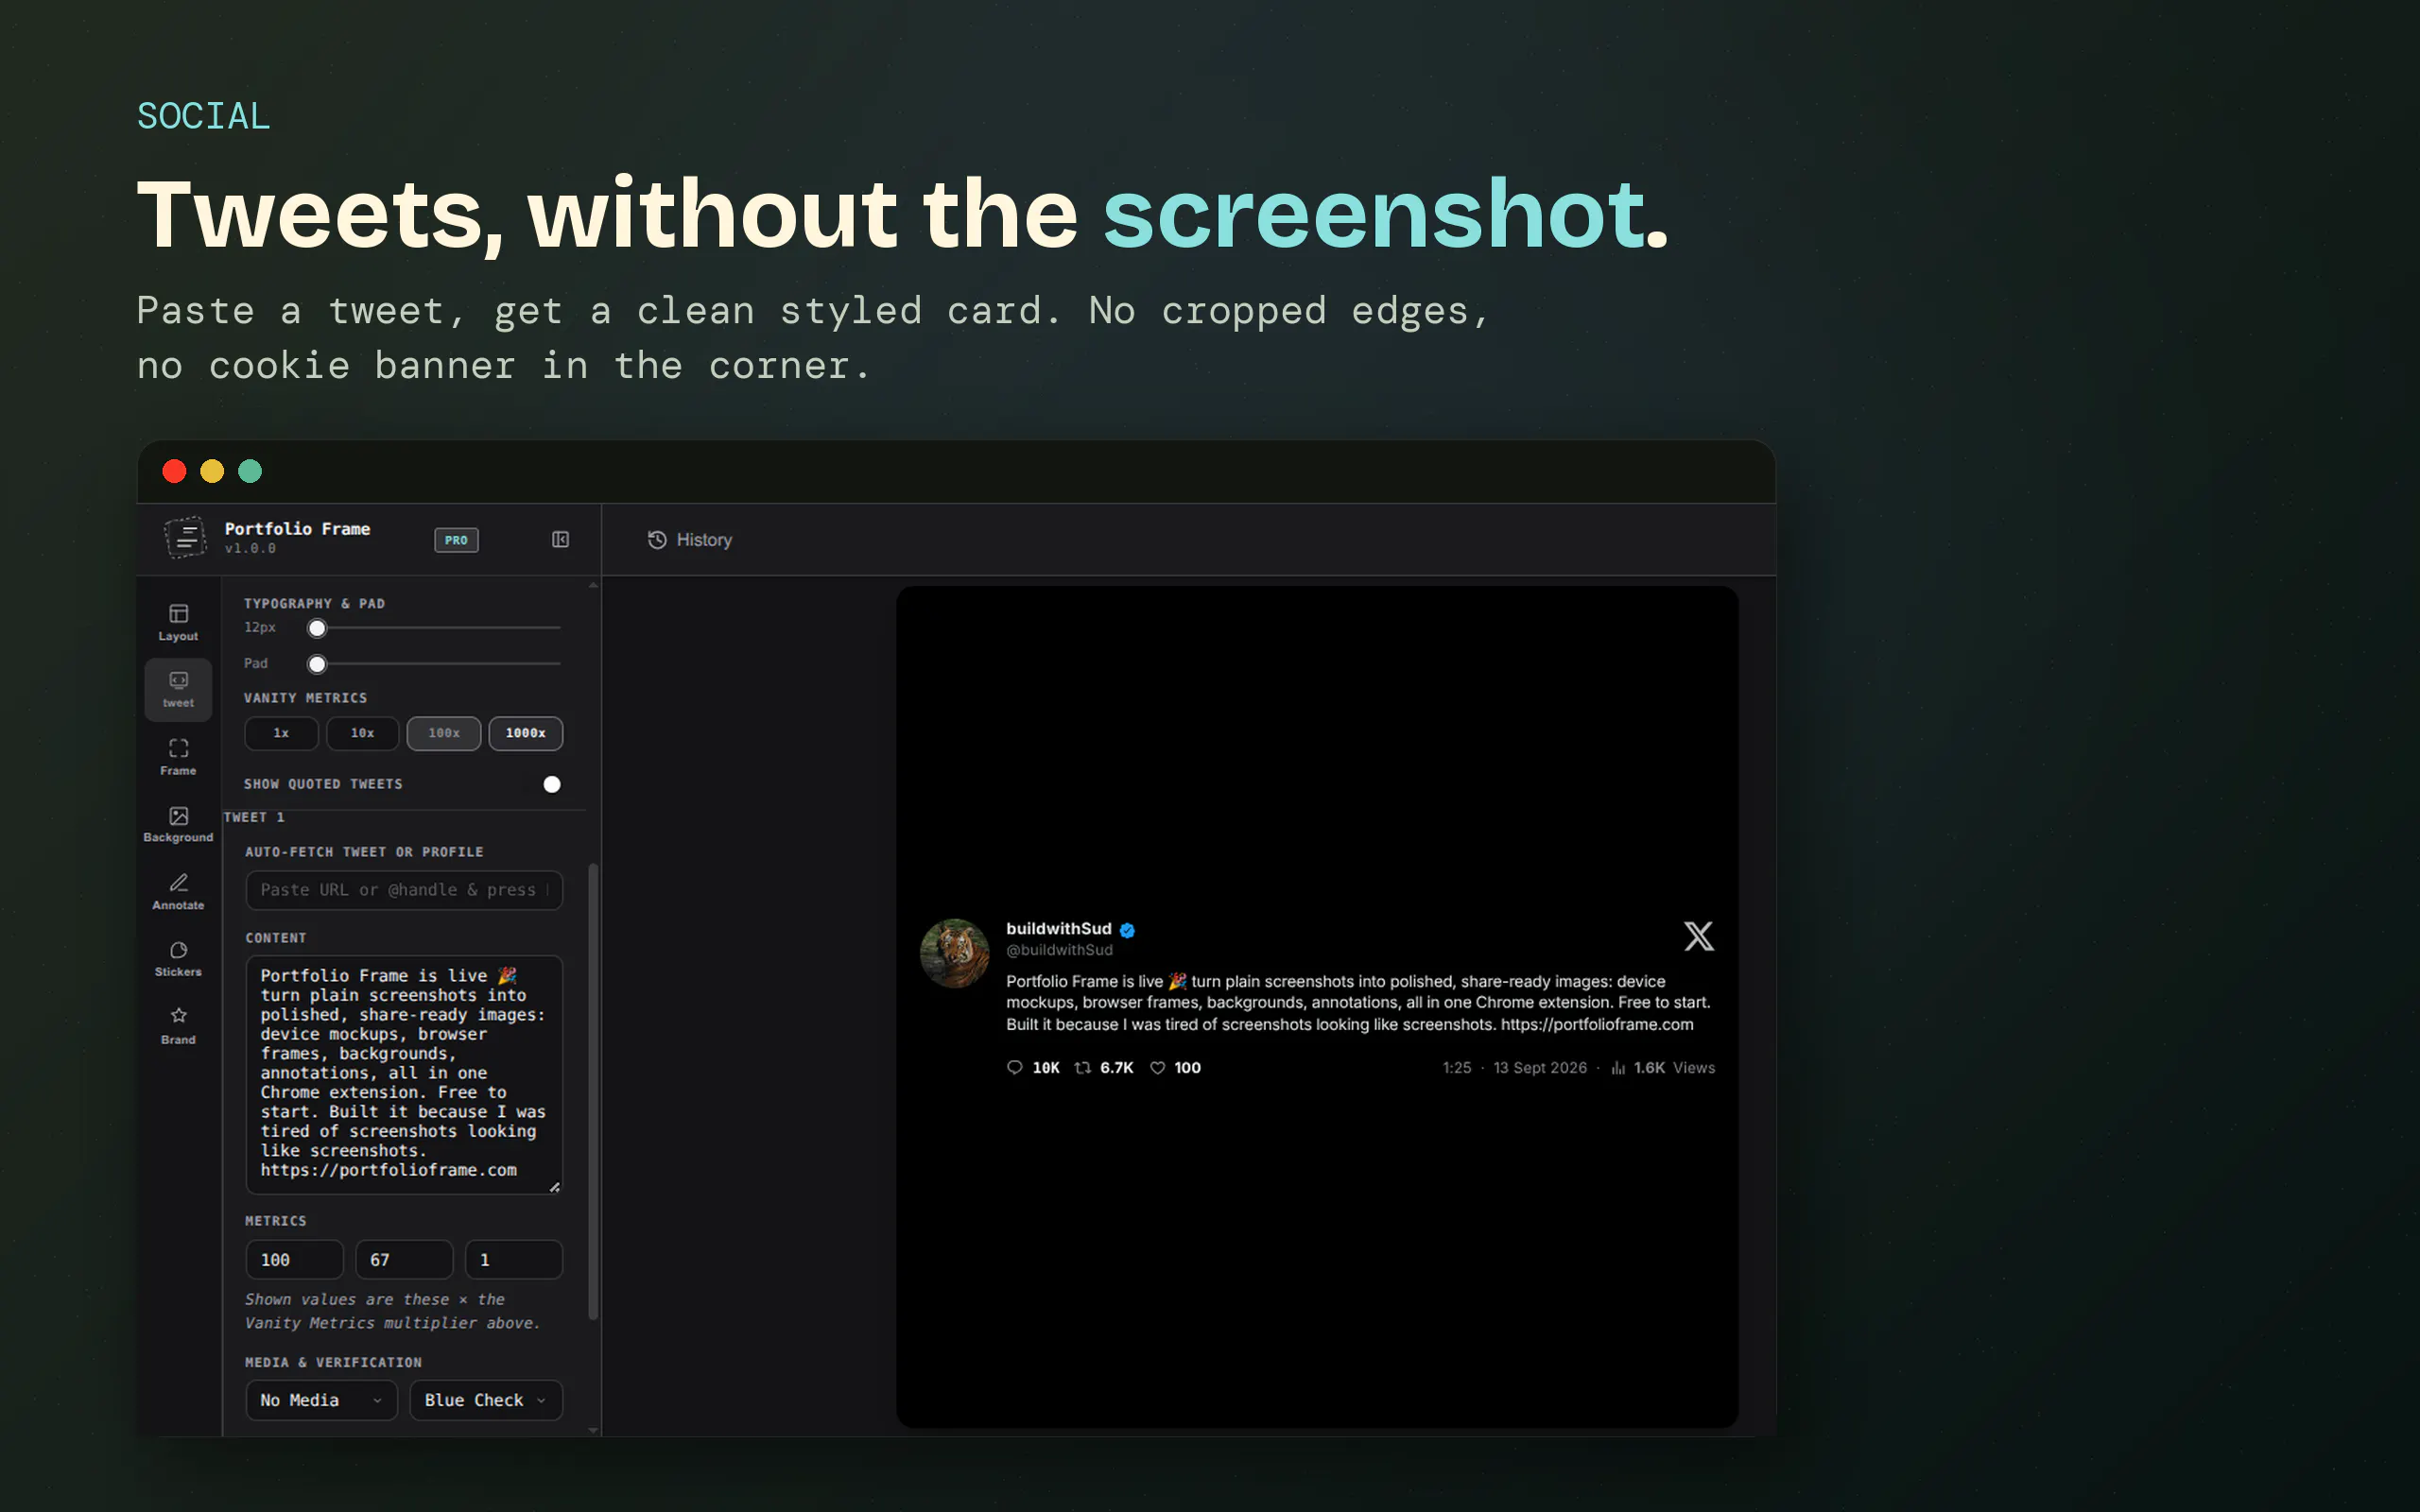Click the metrics field showing 67
2420x1512 pixels.
[x=404, y=1260]
